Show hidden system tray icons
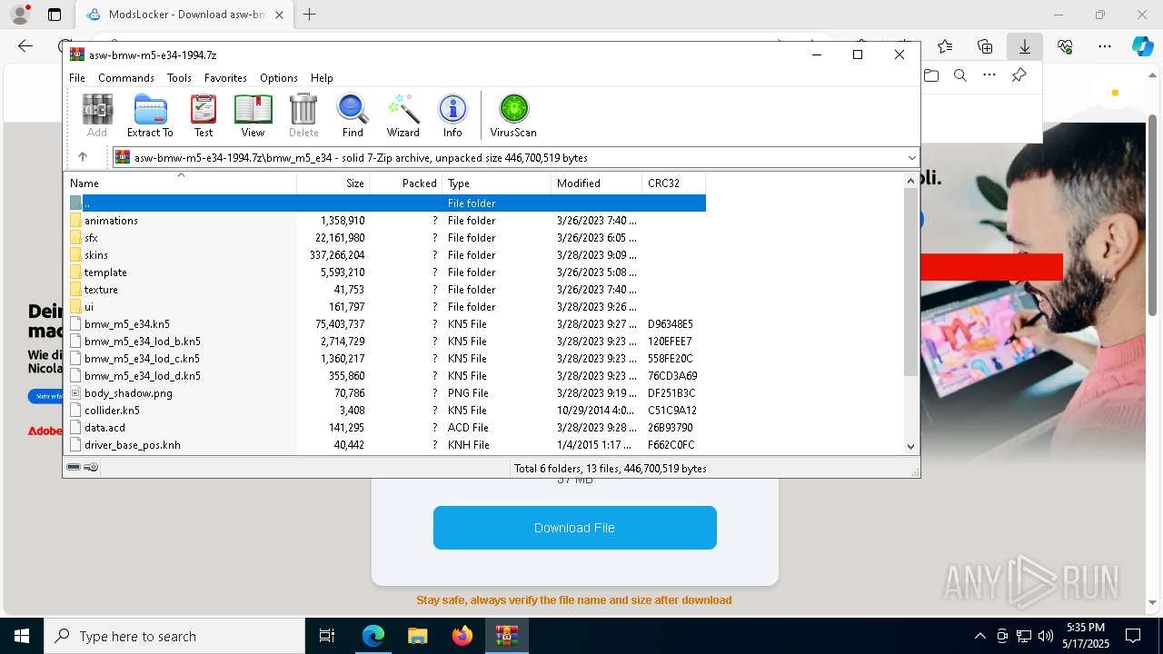The width and height of the screenshot is (1163, 654). (979, 636)
